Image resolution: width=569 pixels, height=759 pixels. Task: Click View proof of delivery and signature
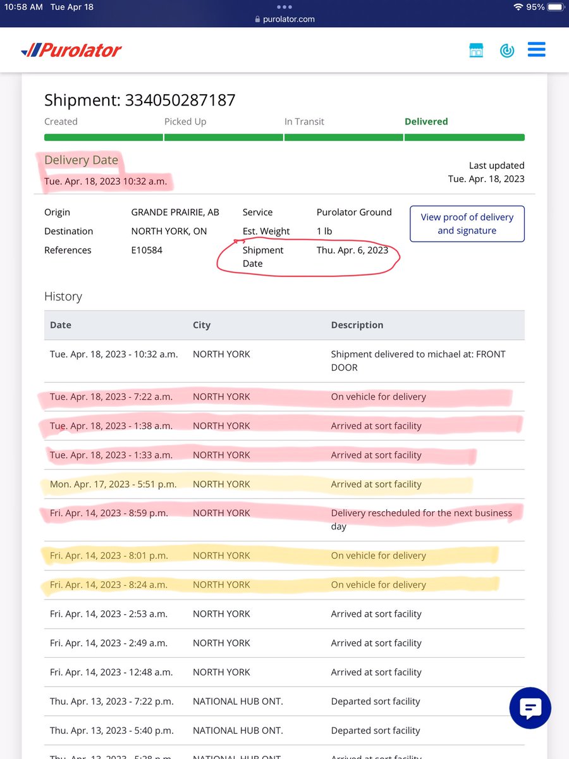467,224
